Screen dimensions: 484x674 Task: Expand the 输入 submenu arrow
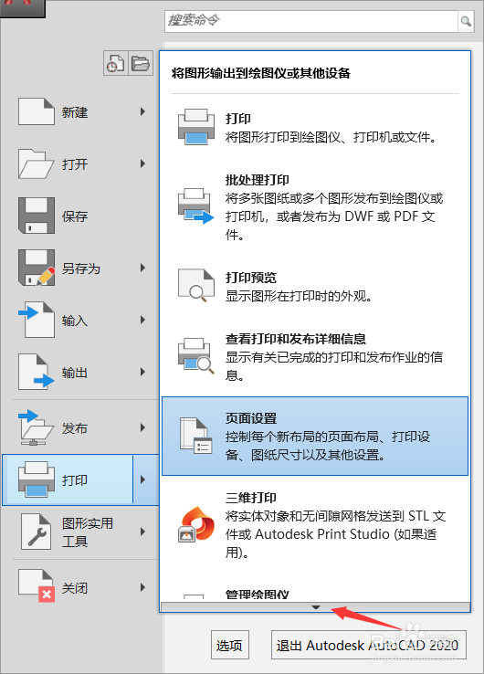pos(142,320)
